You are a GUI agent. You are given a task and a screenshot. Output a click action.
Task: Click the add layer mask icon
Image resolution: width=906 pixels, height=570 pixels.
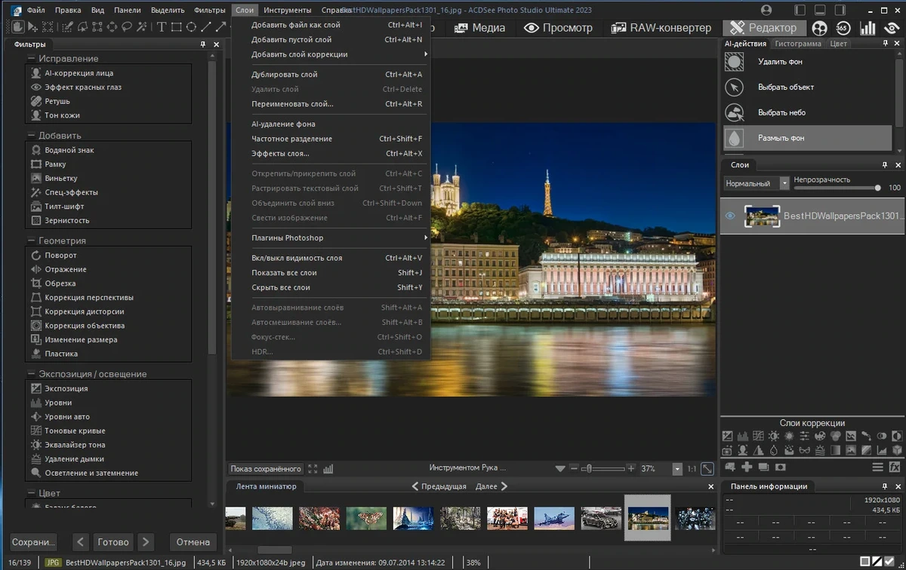pyautogui.click(x=781, y=467)
